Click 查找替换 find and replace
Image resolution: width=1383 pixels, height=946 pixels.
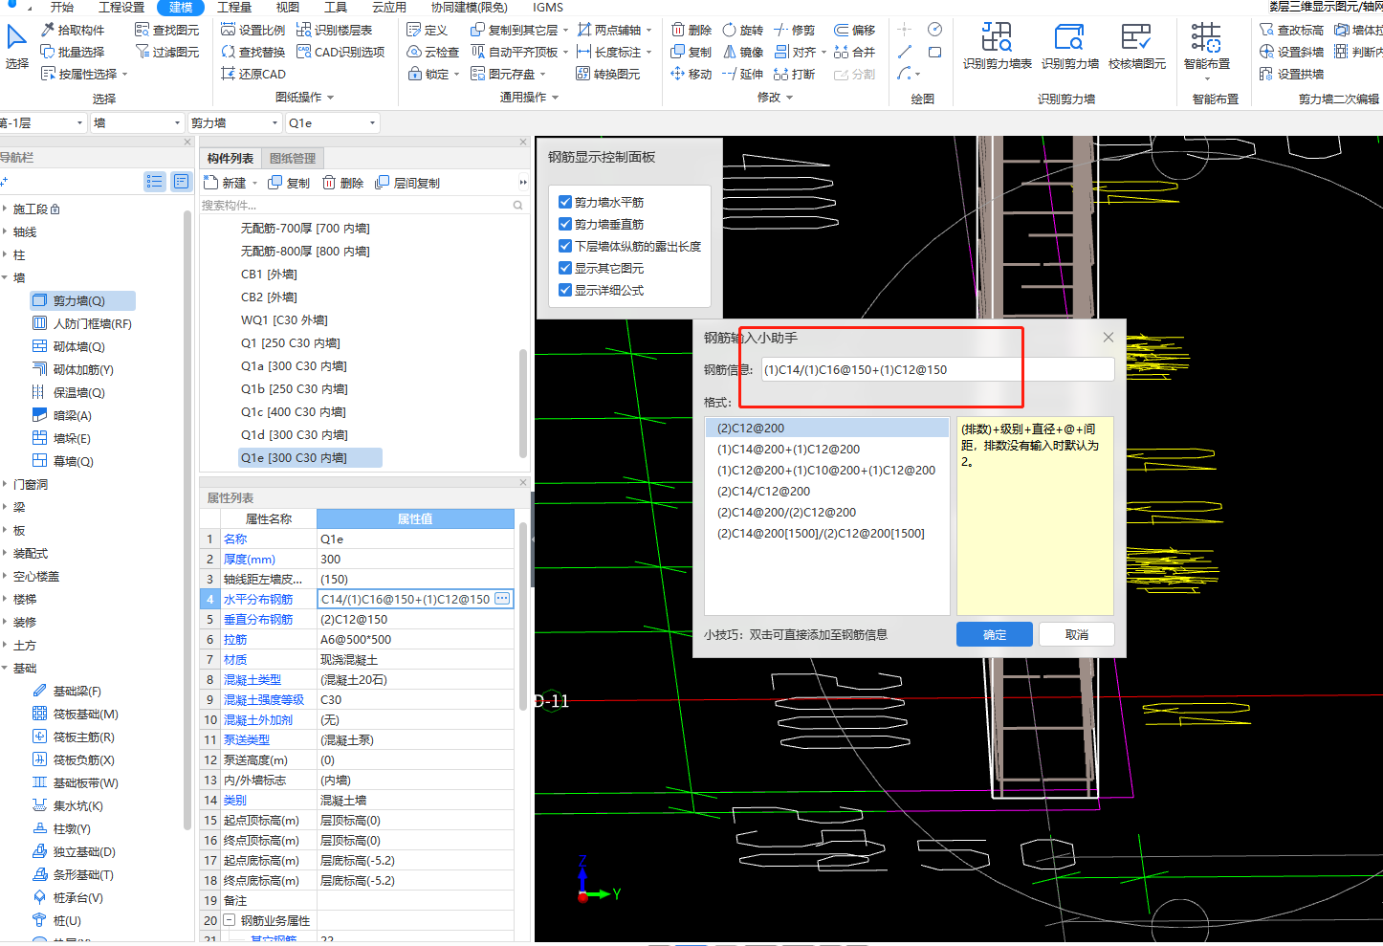252,52
